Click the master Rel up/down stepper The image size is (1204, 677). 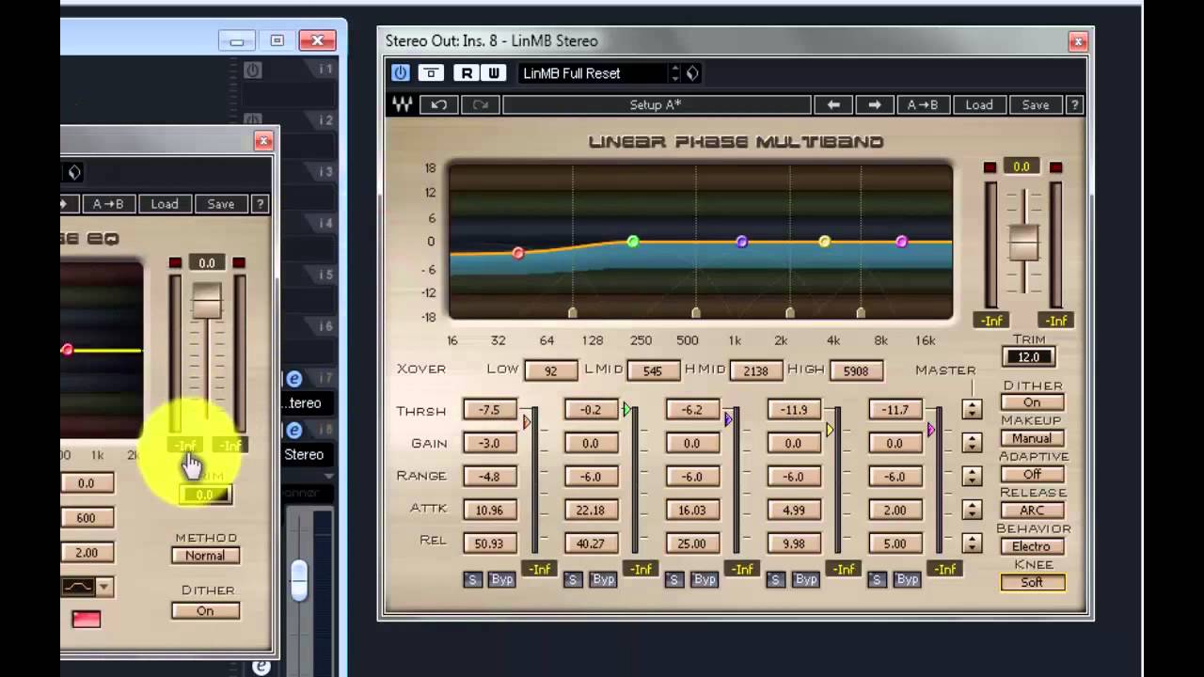(x=972, y=543)
